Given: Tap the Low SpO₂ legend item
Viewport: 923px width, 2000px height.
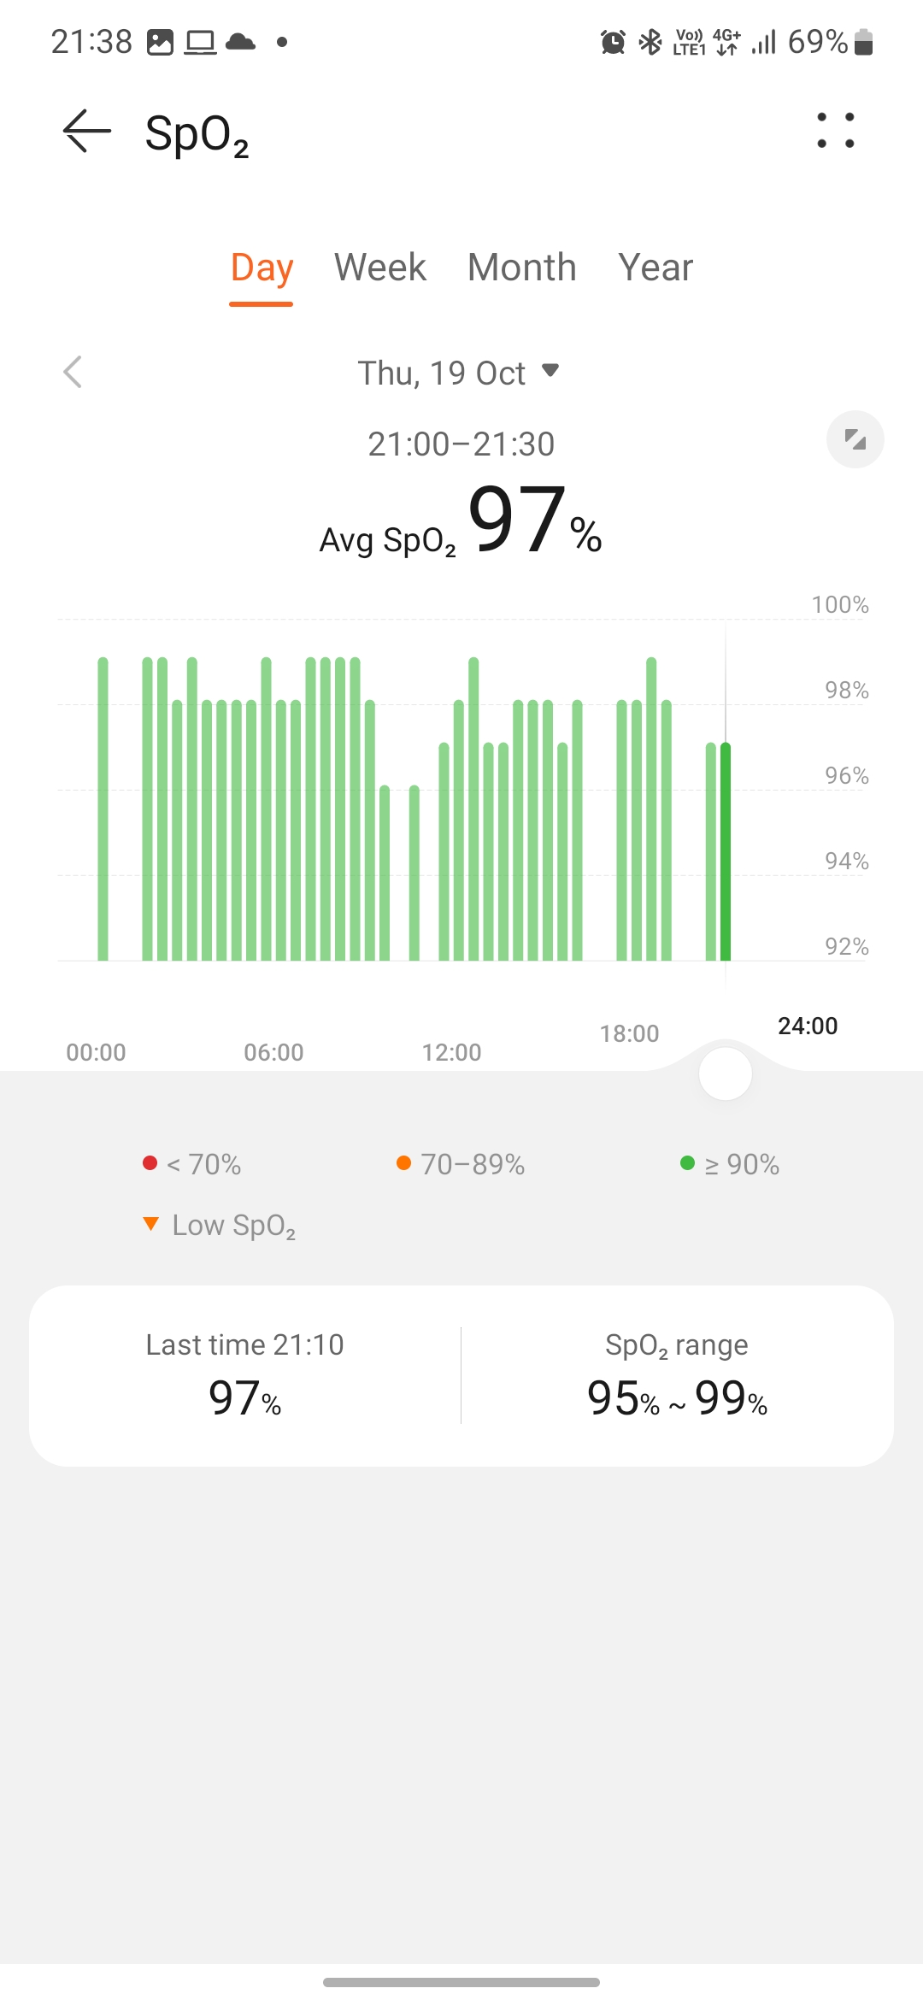Looking at the screenshot, I should click(220, 1226).
